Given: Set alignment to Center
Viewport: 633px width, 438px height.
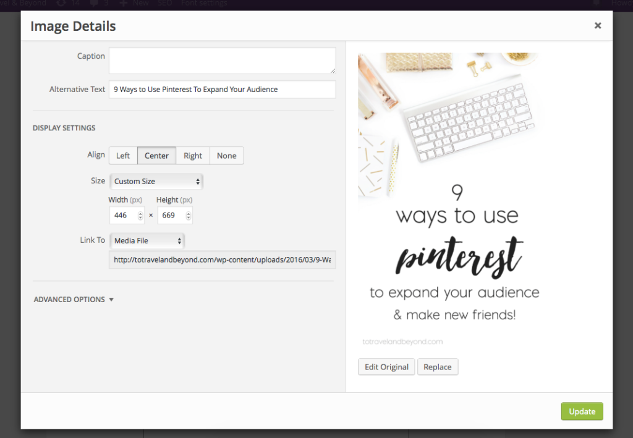Looking at the screenshot, I should 156,156.
